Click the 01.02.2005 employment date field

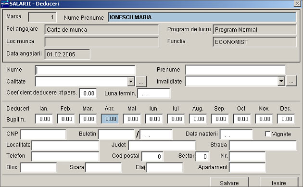[67, 54]
